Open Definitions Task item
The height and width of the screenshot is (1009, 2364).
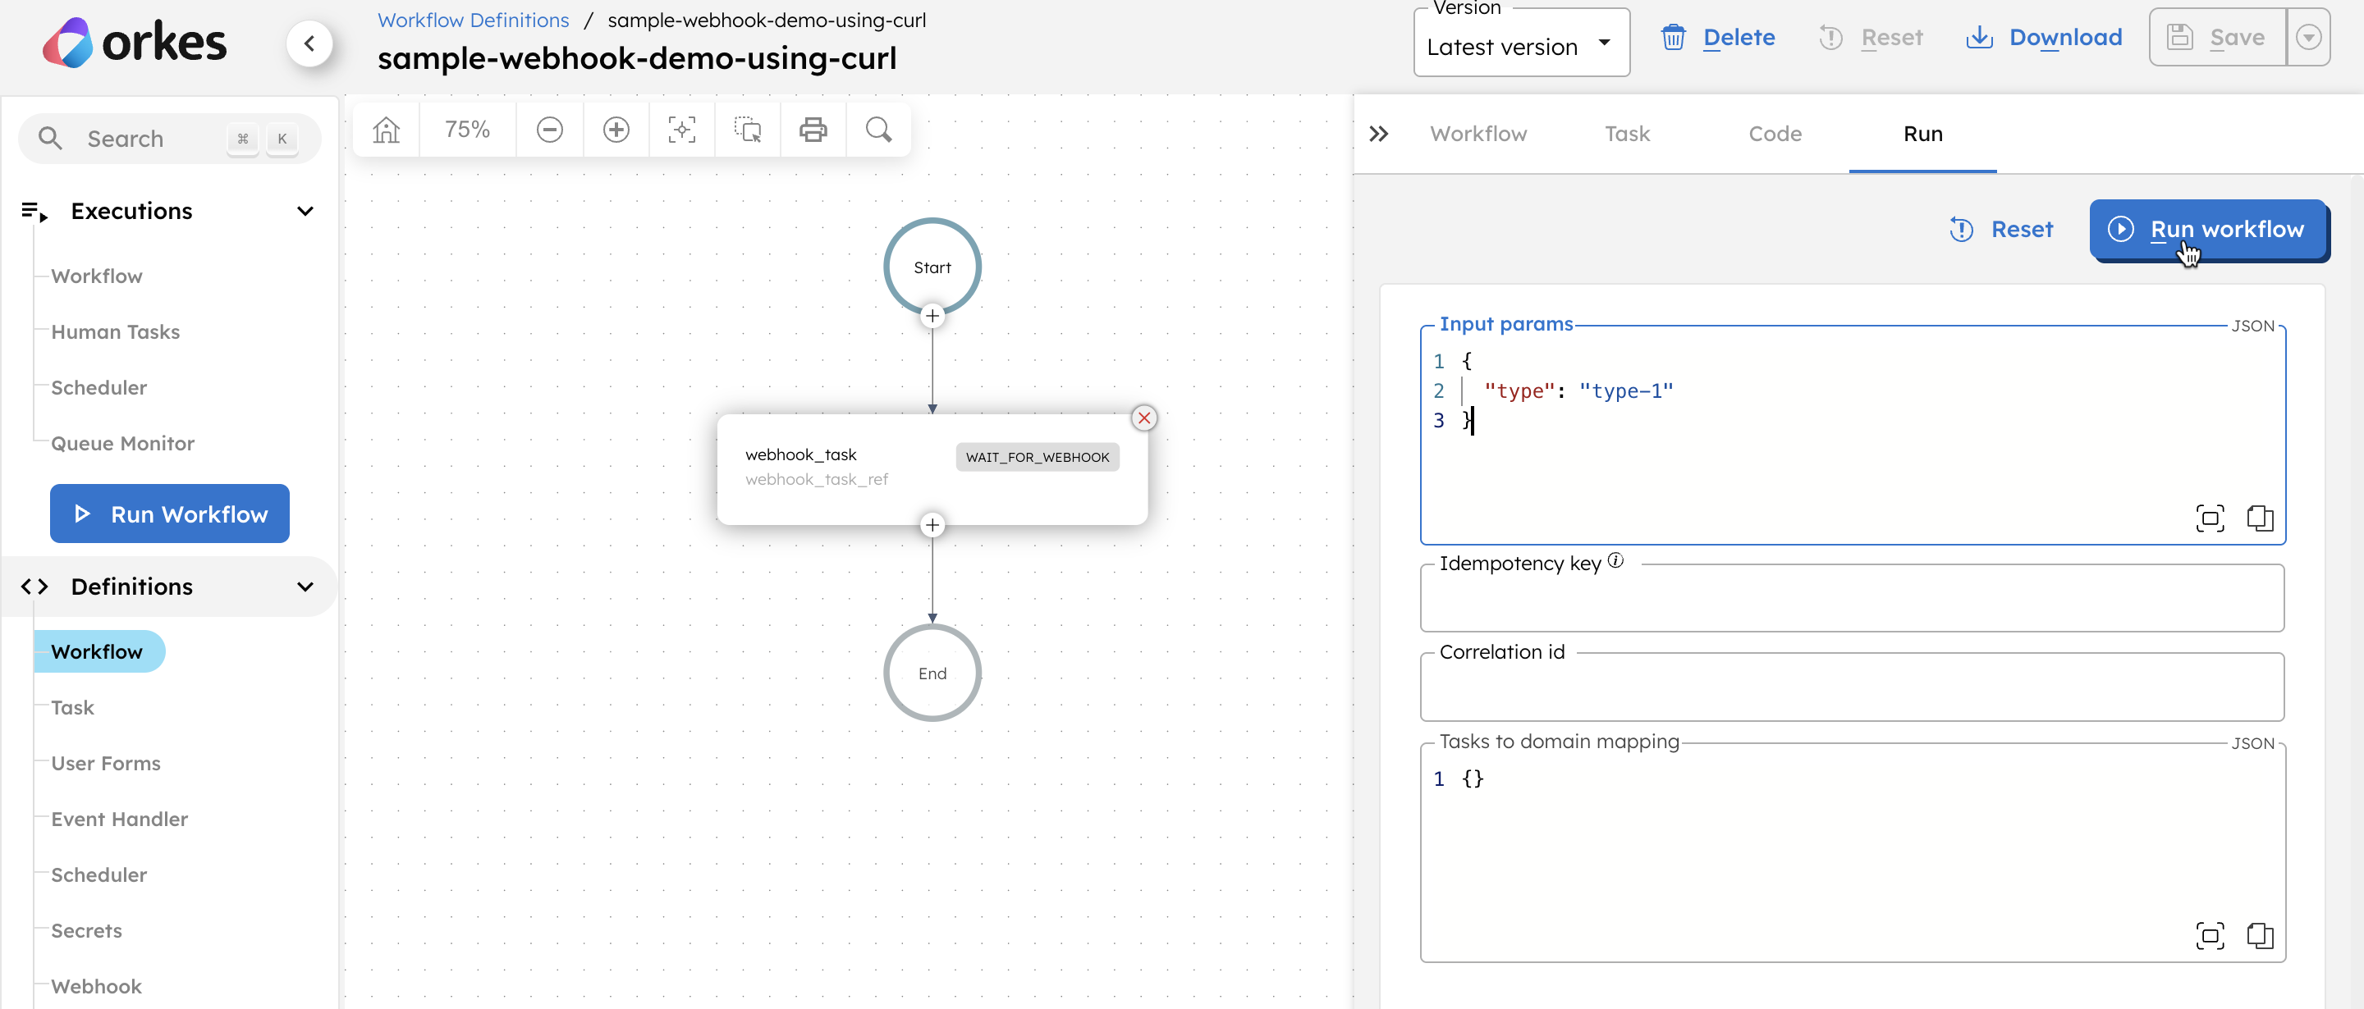pyautogui.click(x=72, y=707)
